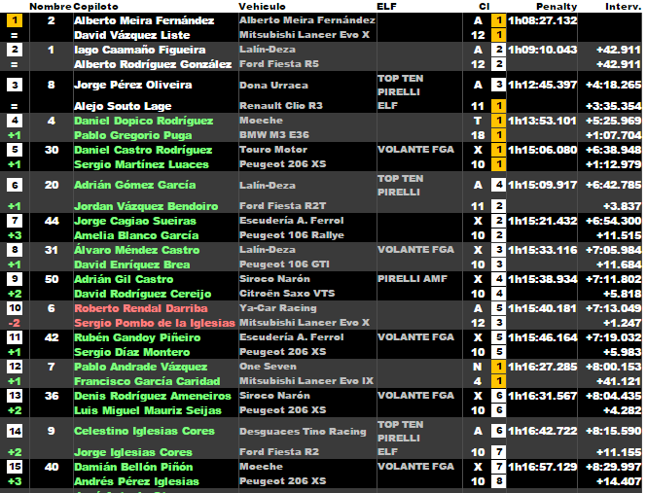Click the Penalty column header

(557, 7)
